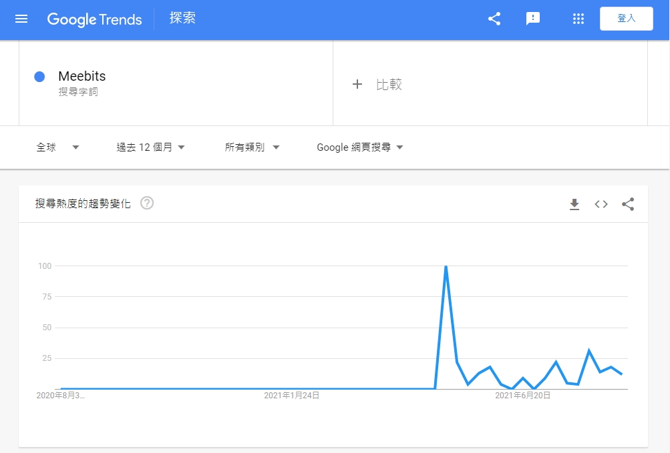670x453 pixels.
Task: Select the 探索 explore header item
Action: coord(182,18)
